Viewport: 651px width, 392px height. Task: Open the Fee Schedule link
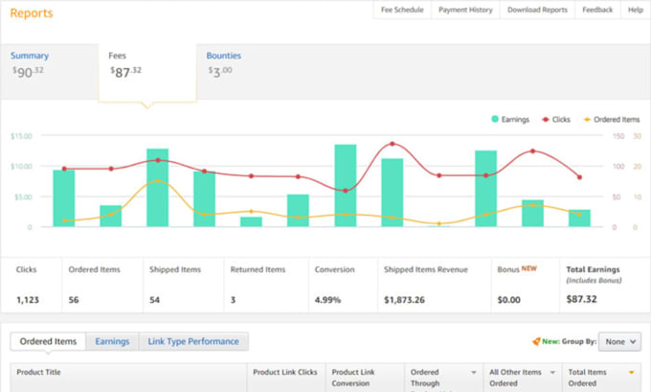pos(402,10)
